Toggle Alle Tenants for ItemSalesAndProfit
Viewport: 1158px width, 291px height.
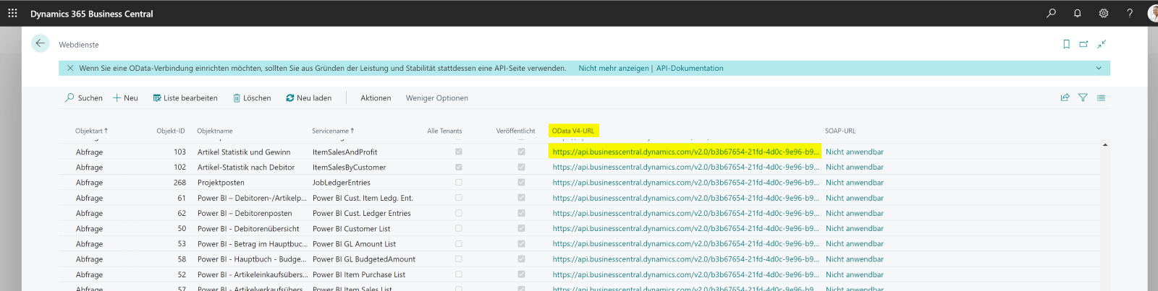coord(458,152)
